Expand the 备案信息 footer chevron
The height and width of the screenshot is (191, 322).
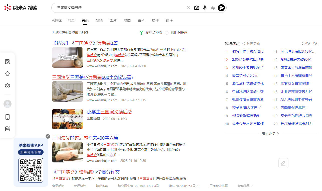252,186
